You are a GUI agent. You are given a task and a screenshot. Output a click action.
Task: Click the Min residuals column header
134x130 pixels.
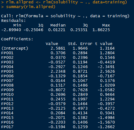pyautogui.click(x=17, y=25)
